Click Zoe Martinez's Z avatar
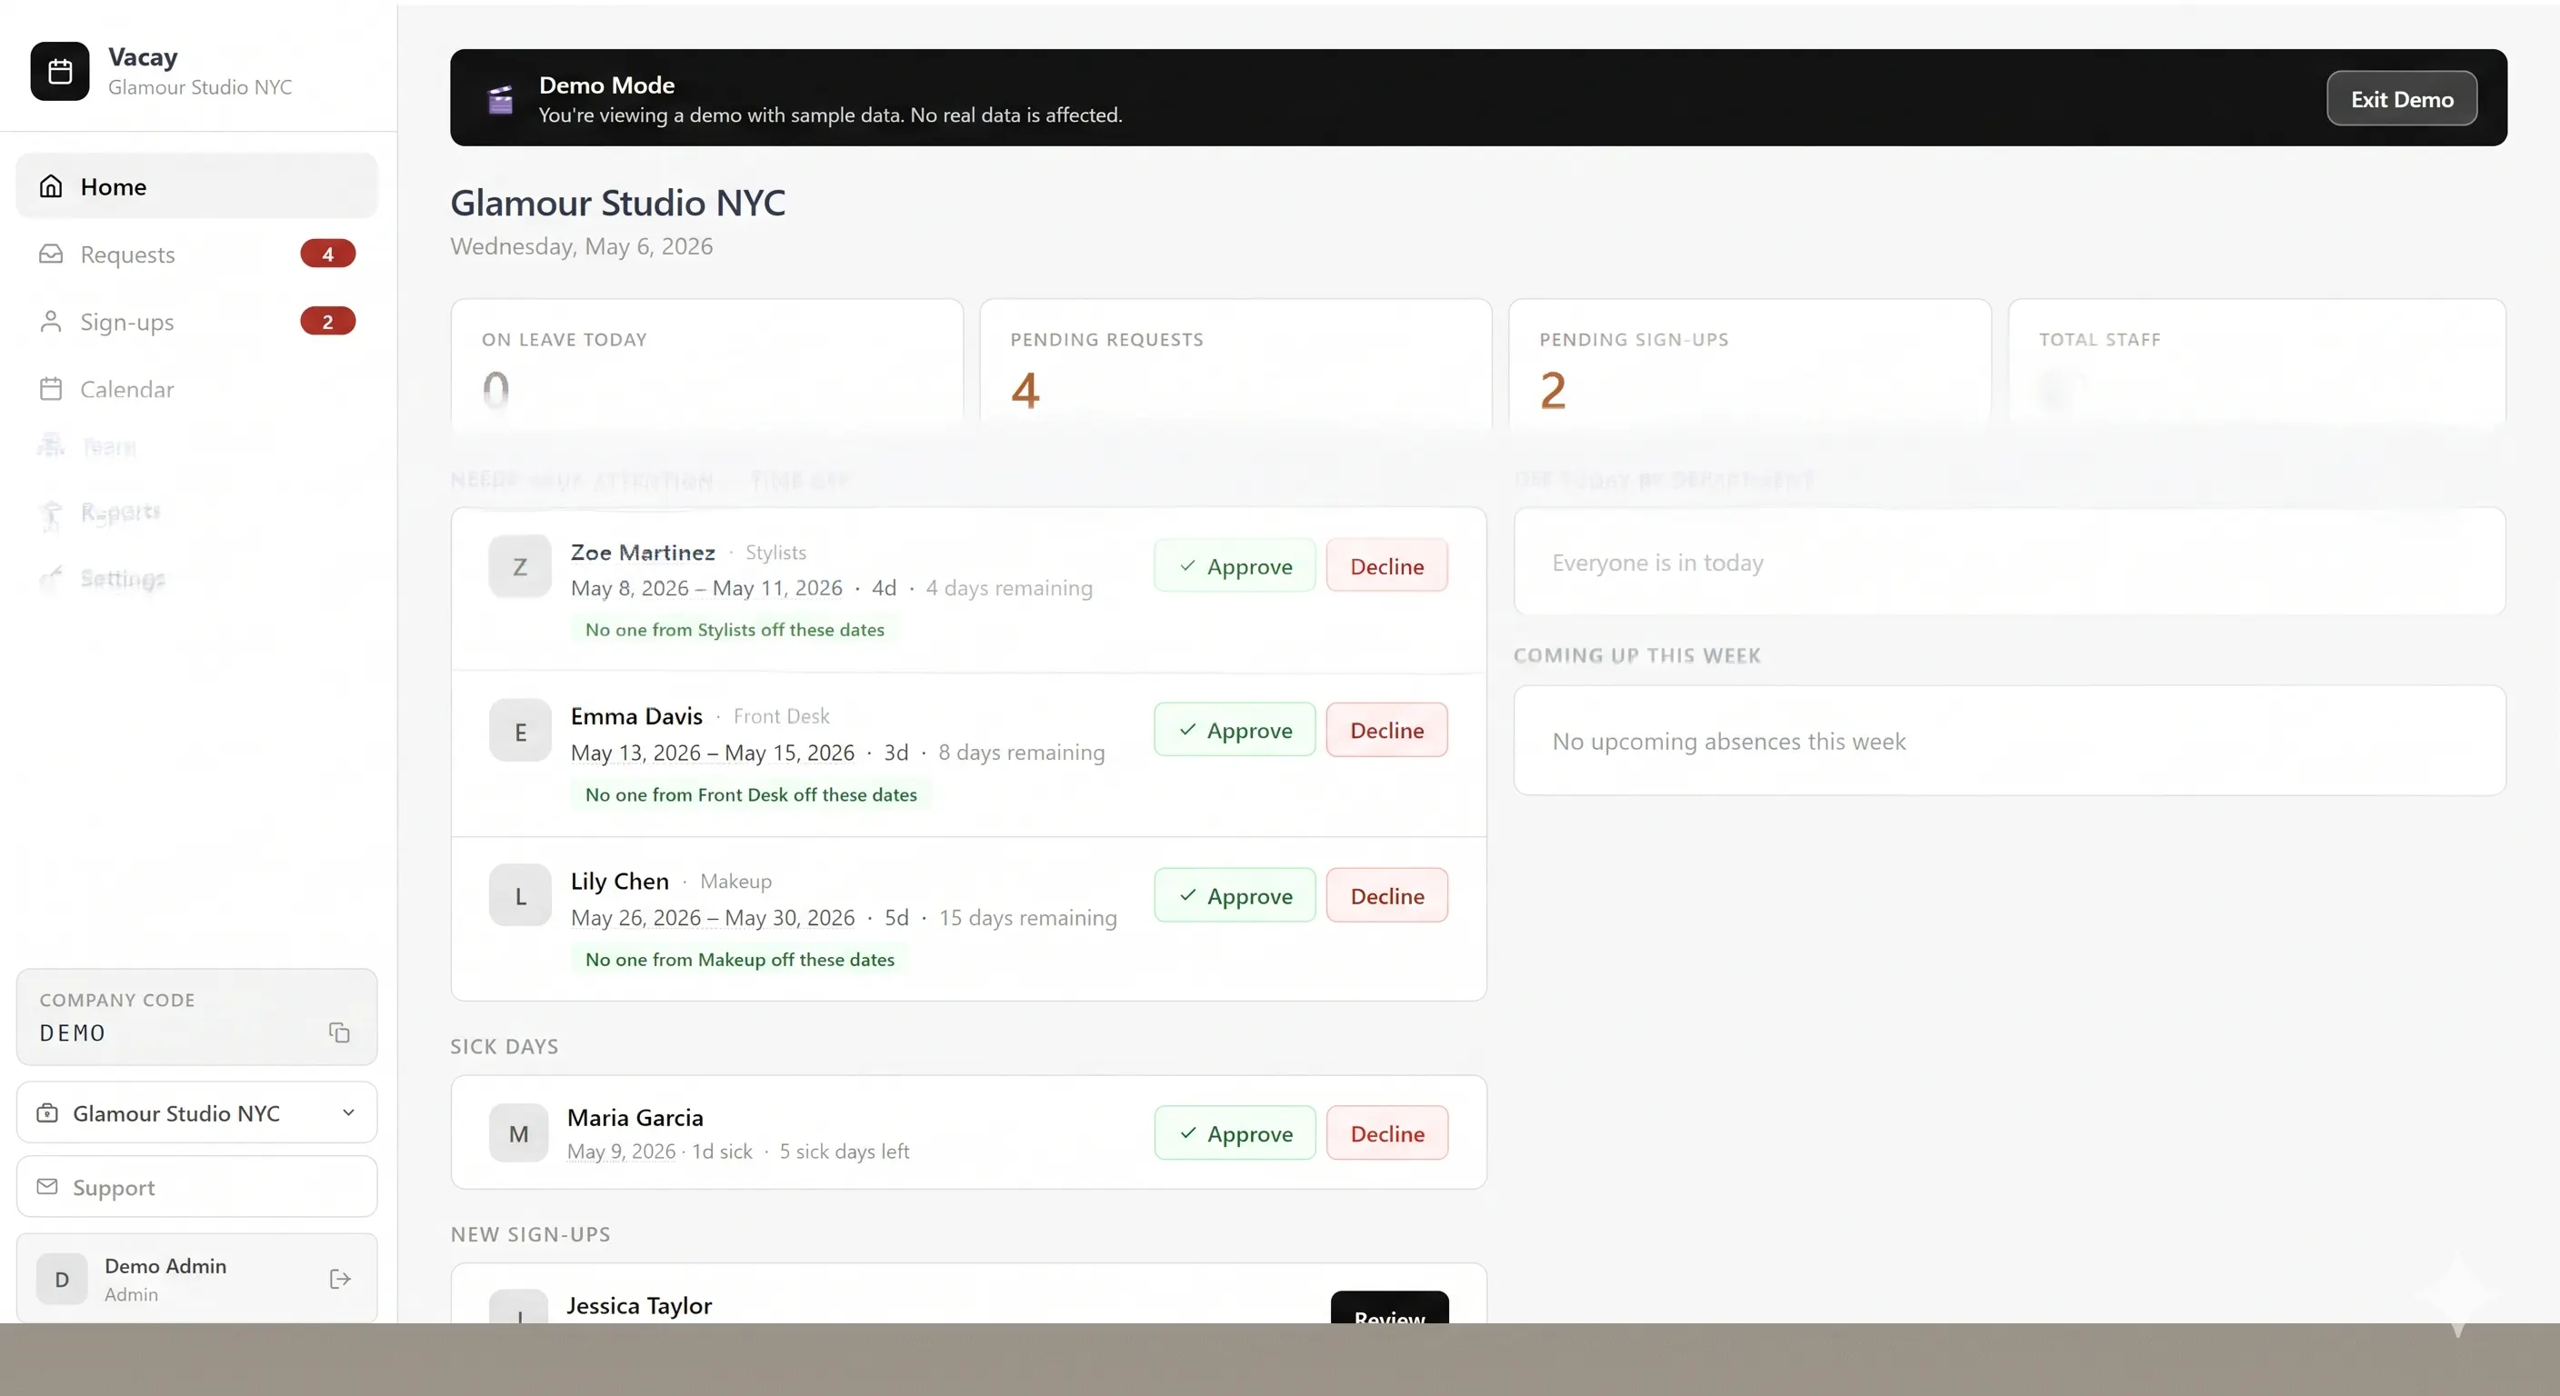 point(520,566)
